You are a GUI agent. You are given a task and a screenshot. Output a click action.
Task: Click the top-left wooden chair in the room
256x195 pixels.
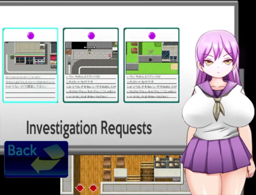click(x=107, y=161)
